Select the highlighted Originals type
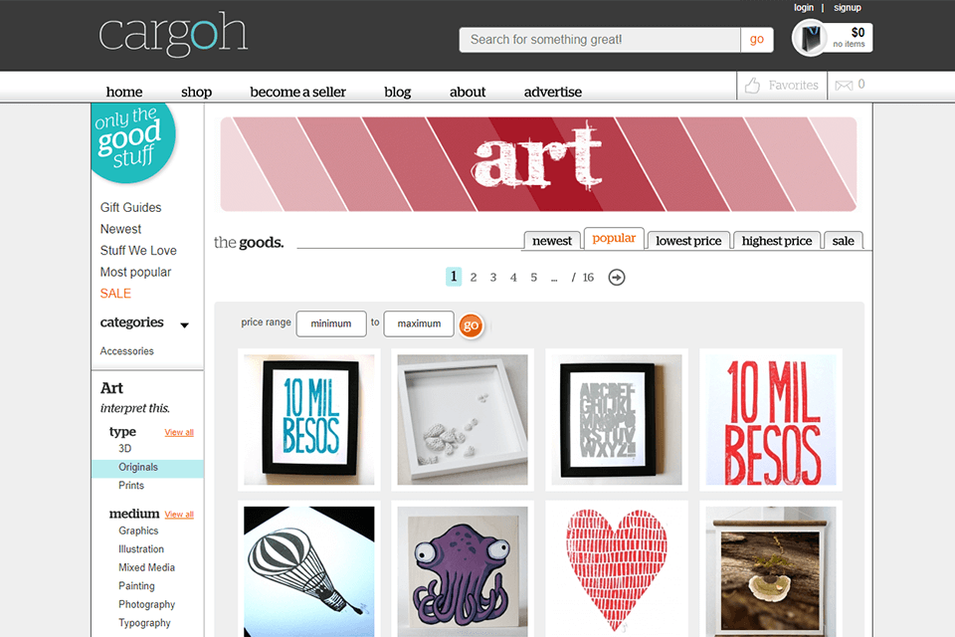Viewport: 955px width, 637px height. 147,468
